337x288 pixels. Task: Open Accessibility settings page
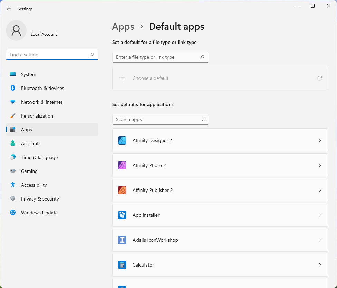[x=52, y=185]
